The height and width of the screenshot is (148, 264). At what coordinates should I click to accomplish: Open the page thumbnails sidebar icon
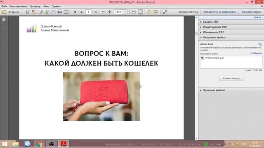(x=4, y=20)
